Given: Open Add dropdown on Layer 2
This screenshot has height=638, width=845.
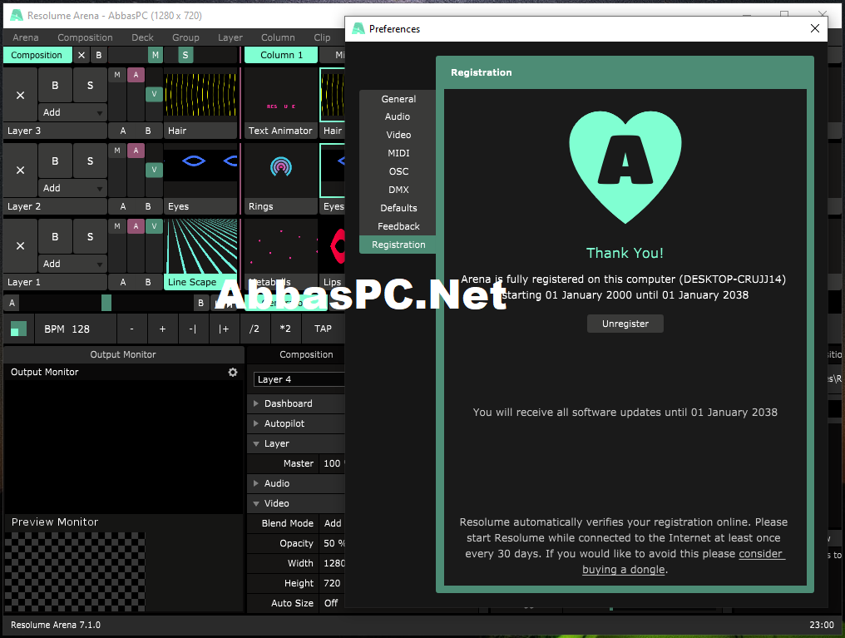Looking at the screenshot, I should coord(72,188).
